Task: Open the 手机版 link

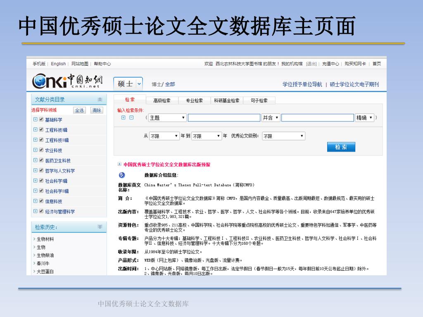Action: 39,64
